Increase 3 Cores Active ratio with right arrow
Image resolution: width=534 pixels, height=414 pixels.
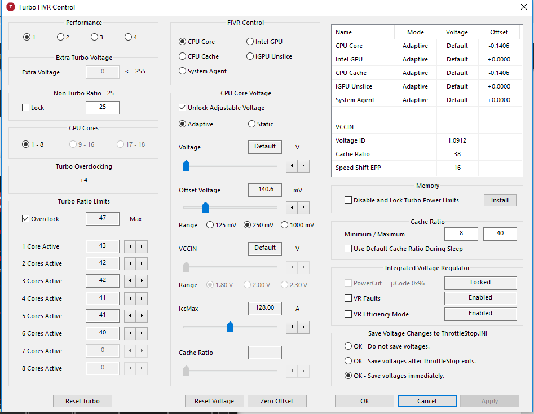pos(142,281)
